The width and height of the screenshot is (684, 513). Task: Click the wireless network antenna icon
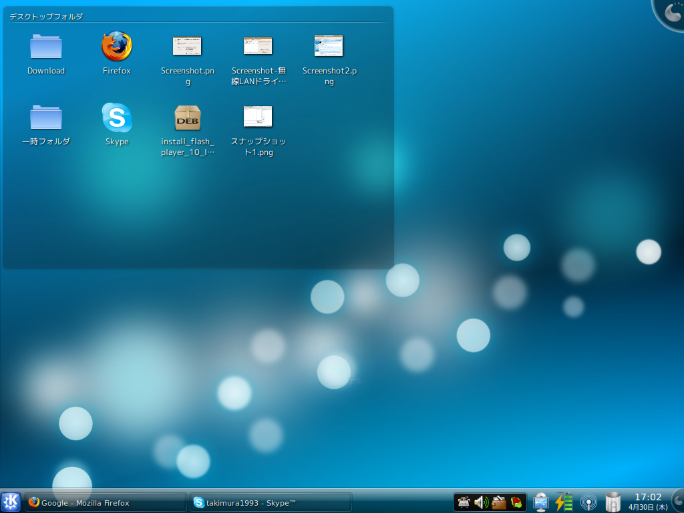(588, 502)
